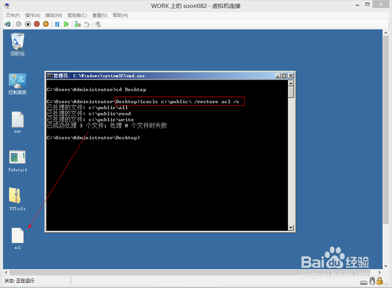Viewport: 392px width, 288px height.
Task: Maximize the virtual machine connection window
Action: [x=368, y=4]
